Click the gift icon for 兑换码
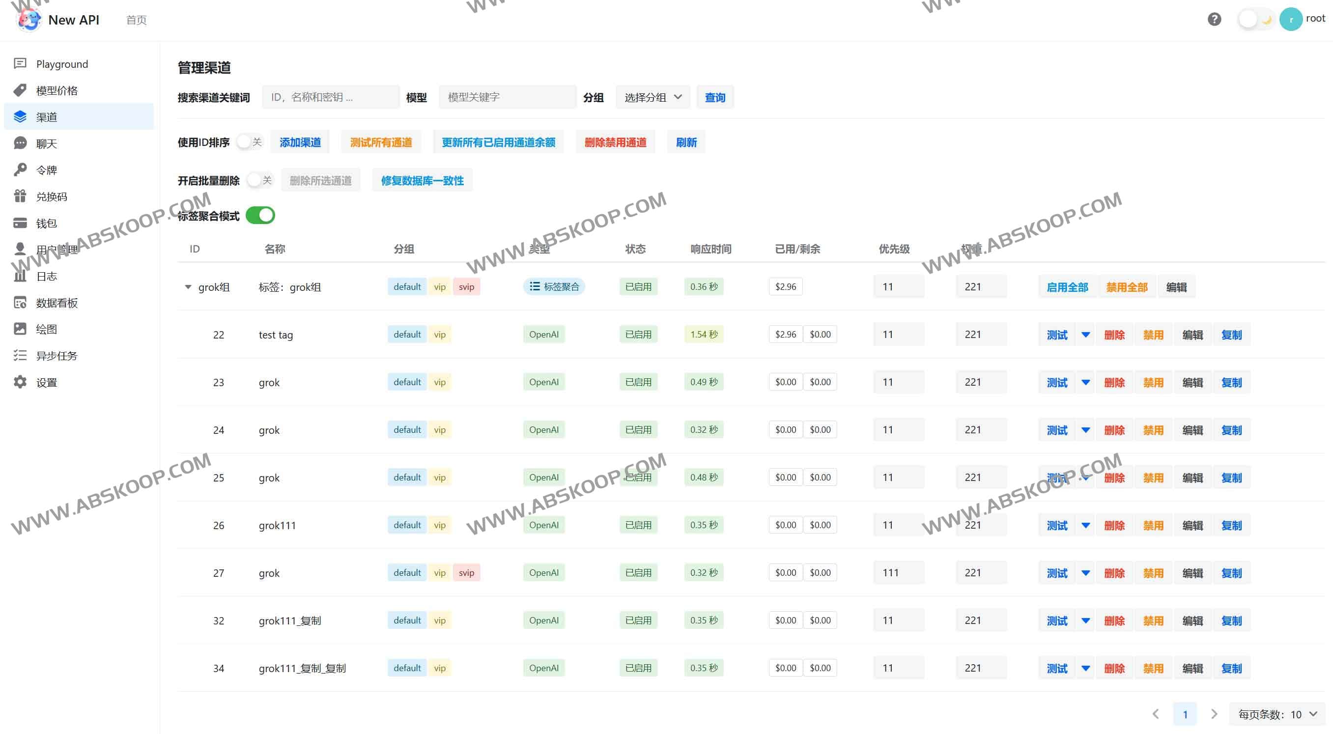 [x=20, y=196]
